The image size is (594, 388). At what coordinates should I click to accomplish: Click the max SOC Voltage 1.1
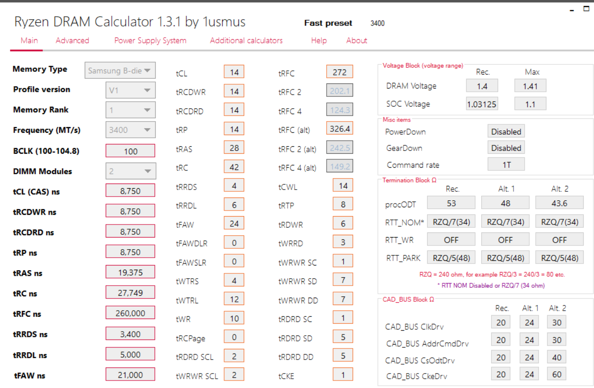point(530,104)
